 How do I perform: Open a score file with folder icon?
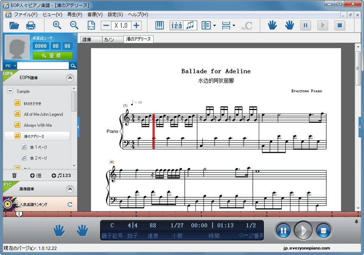pos(14,25)
